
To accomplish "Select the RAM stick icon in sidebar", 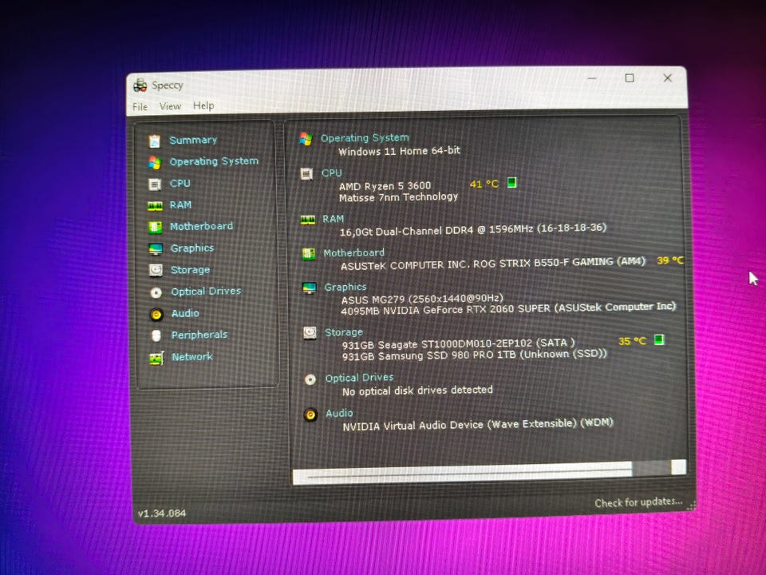I will [155, 206].
